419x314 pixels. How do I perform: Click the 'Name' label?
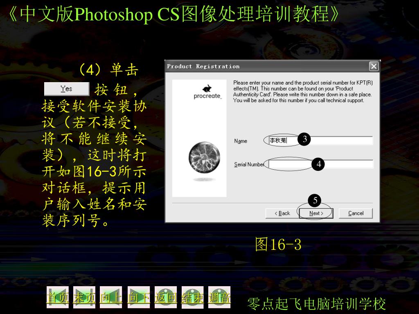coord(241,141)
